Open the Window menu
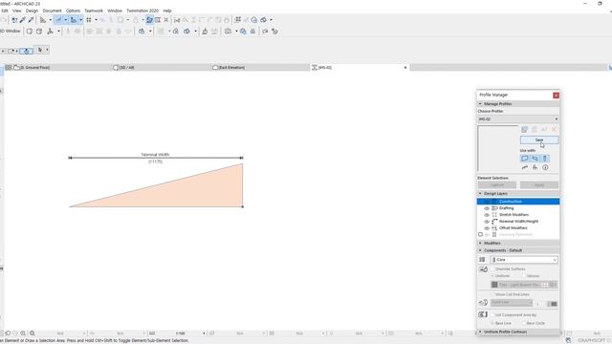 click(x=115, y=11)
